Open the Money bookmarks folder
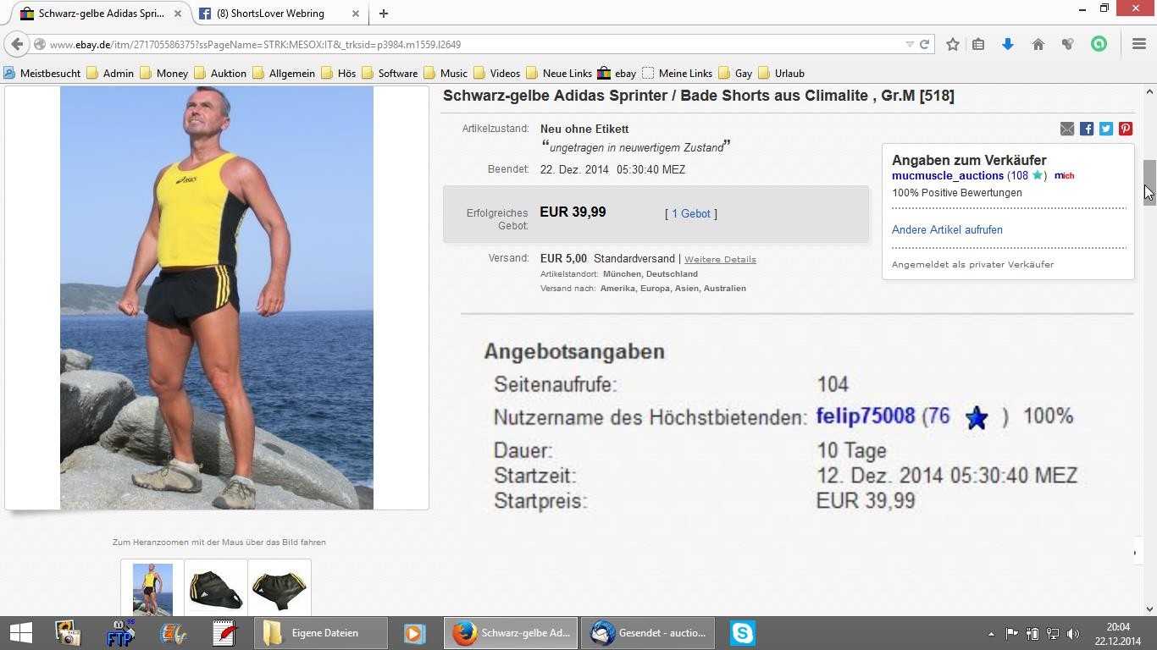 163,74
